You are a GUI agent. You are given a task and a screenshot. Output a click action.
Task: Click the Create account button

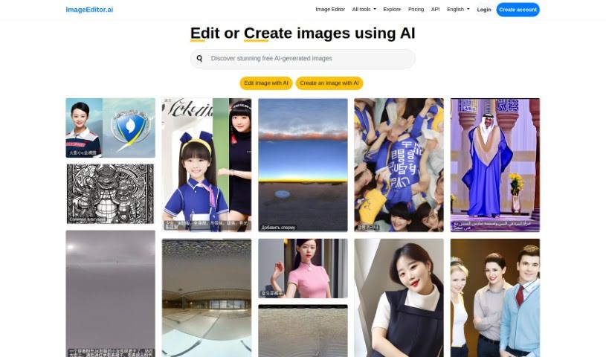click(x=518, y=10)
